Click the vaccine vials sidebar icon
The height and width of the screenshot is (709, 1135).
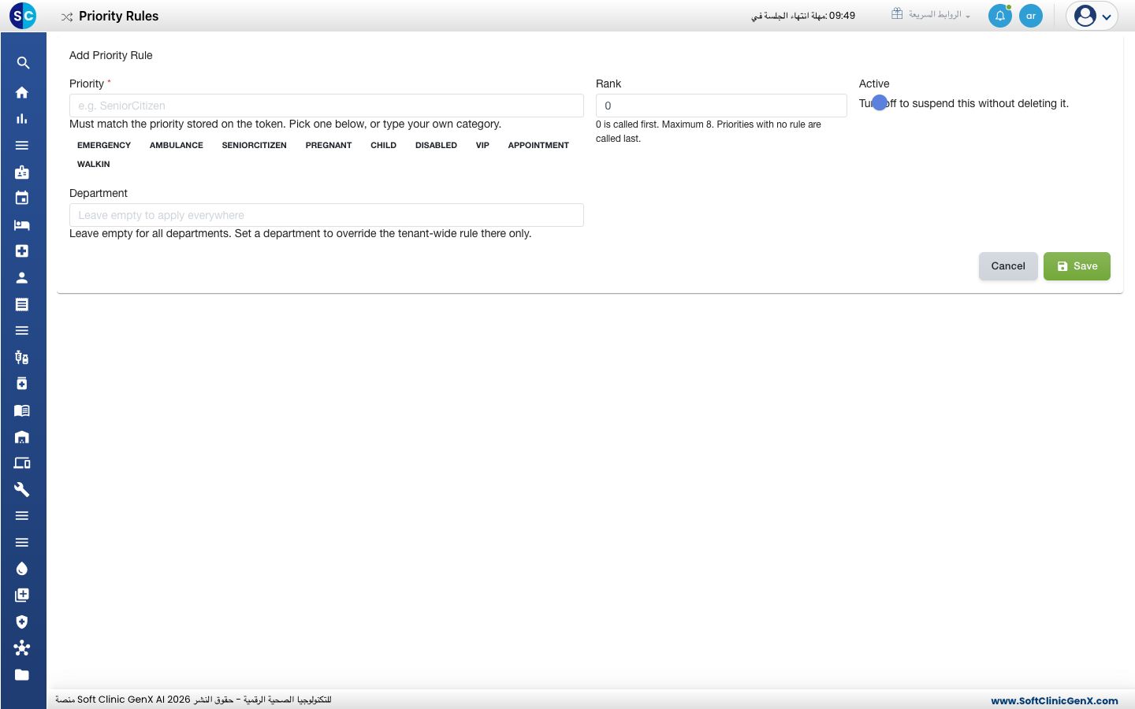(22, 357)
